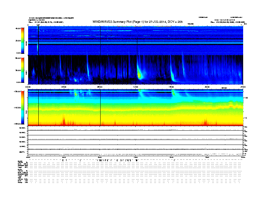Click the 10 frequency tick right of TNR

[x=245, y=118]
